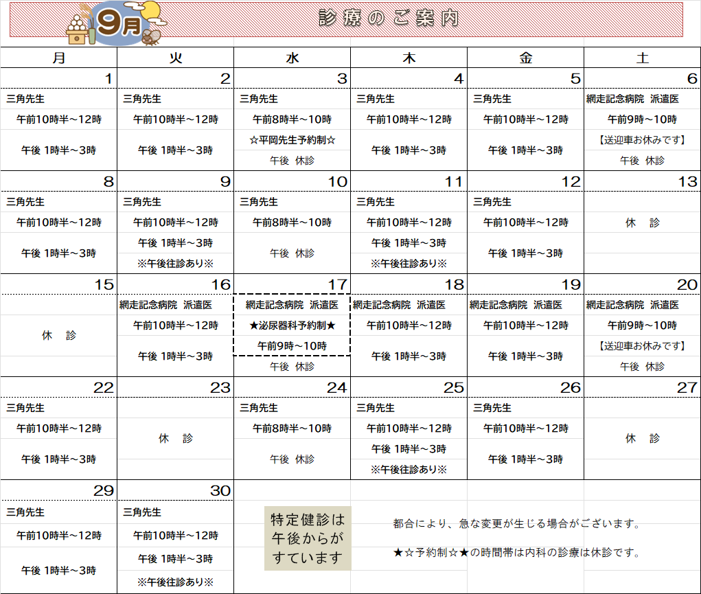
Task: Select the 水 weekday column header
Action: point(292,58)
